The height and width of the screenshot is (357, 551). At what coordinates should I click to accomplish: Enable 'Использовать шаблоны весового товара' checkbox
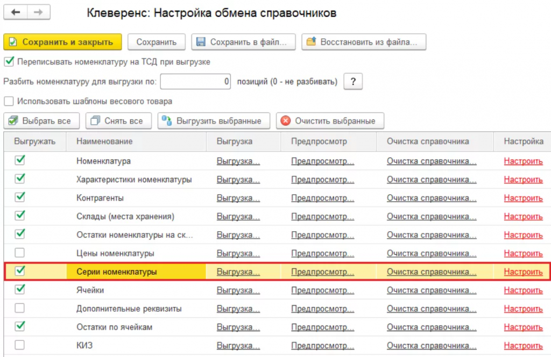pyautogui.click(x=9, y=101)
